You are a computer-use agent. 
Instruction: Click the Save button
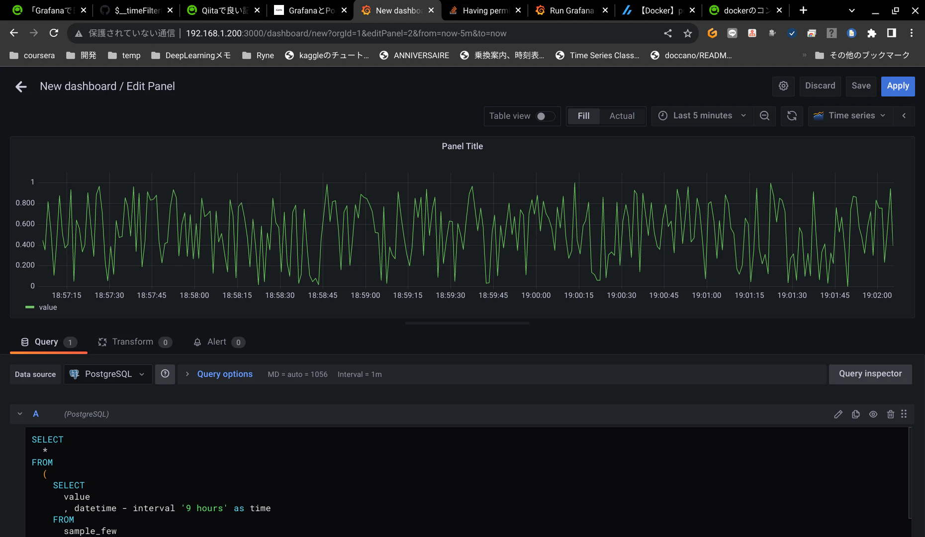pyautogui.click(x=861, y=86)
